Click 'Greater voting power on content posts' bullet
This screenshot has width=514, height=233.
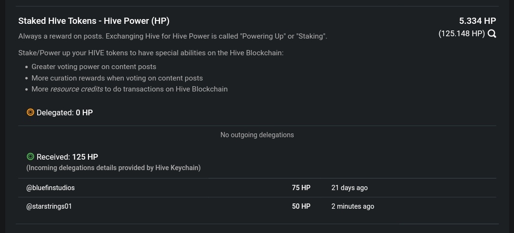tap(94, 67)
